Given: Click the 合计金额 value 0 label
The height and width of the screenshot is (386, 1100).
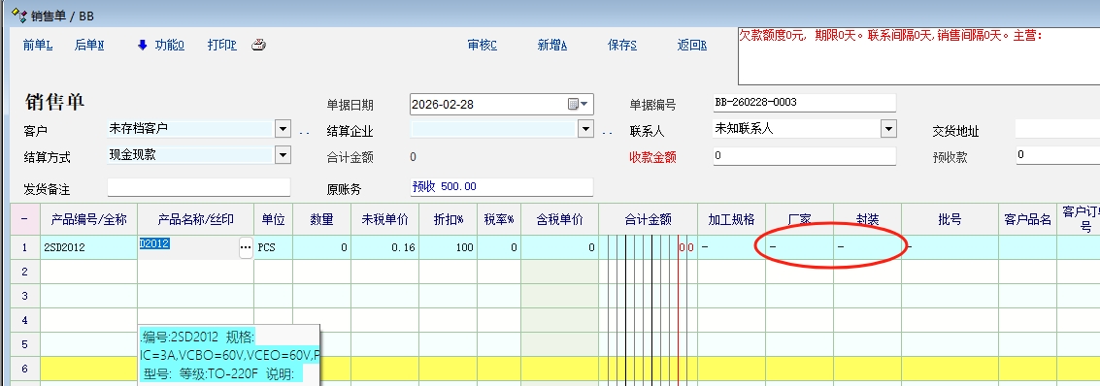Looking at the screenshot, I should [414, 157].
